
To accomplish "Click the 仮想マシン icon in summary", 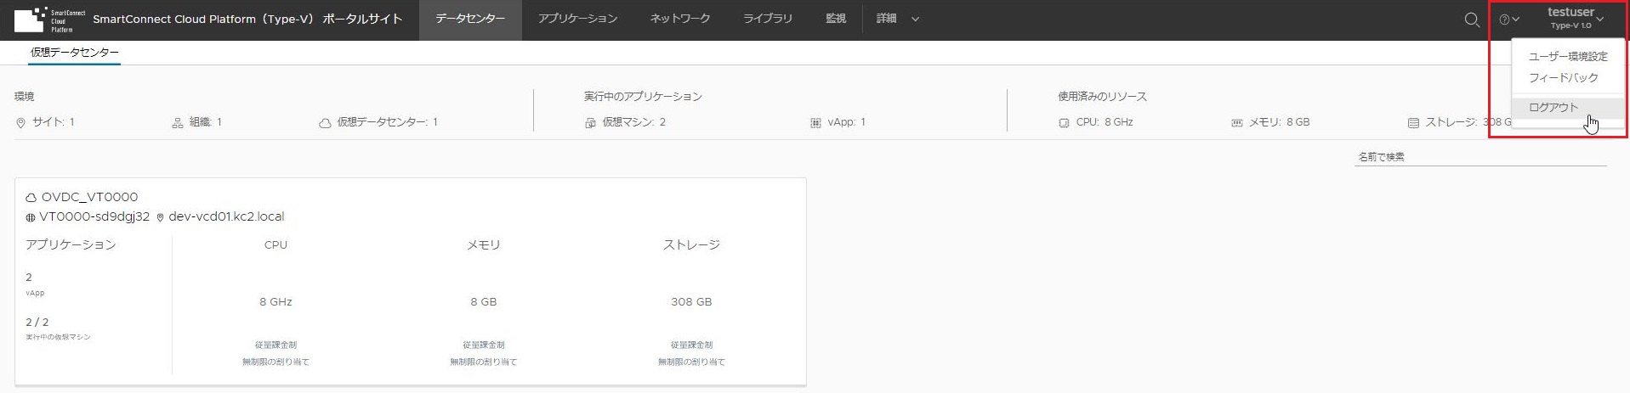I will tap(590, 123).
